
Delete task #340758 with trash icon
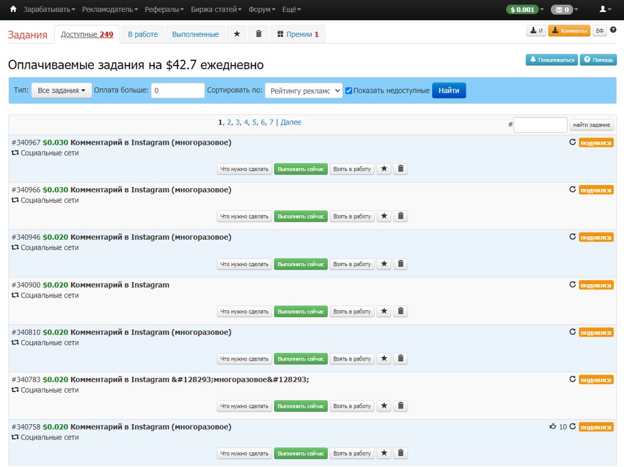[x=401, y=453]
